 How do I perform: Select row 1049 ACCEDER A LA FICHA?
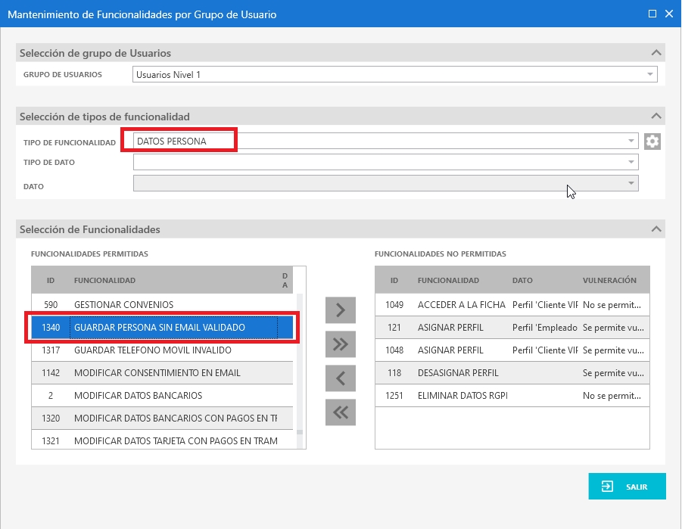512,304
